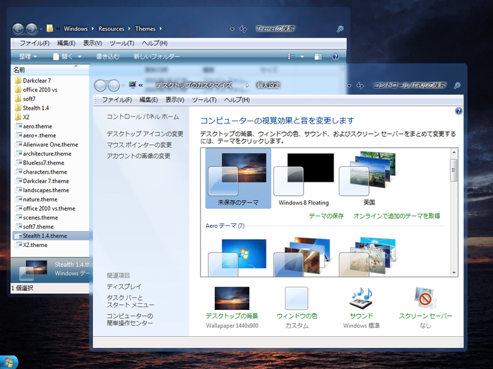Click the Forward arrow in Themes explorer window
493x369 pixels.
click(31, 29)
